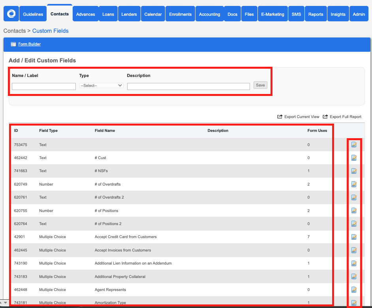The height and width of the screenshot is (308, 372).
Task: Click the Additional Property Collateral name
Action: (120, 277)
